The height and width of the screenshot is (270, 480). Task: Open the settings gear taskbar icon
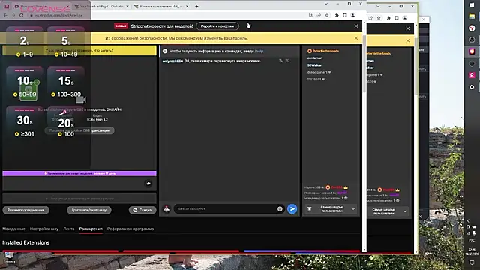472,87
